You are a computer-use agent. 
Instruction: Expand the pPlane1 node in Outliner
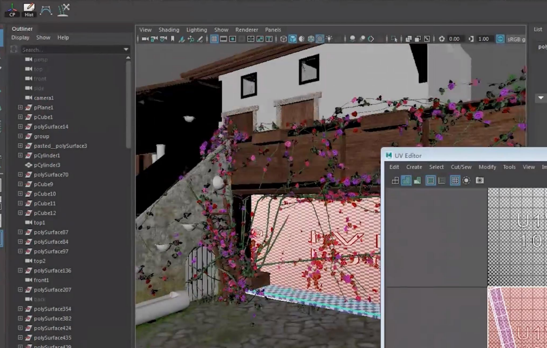click(x=20, y=107)
